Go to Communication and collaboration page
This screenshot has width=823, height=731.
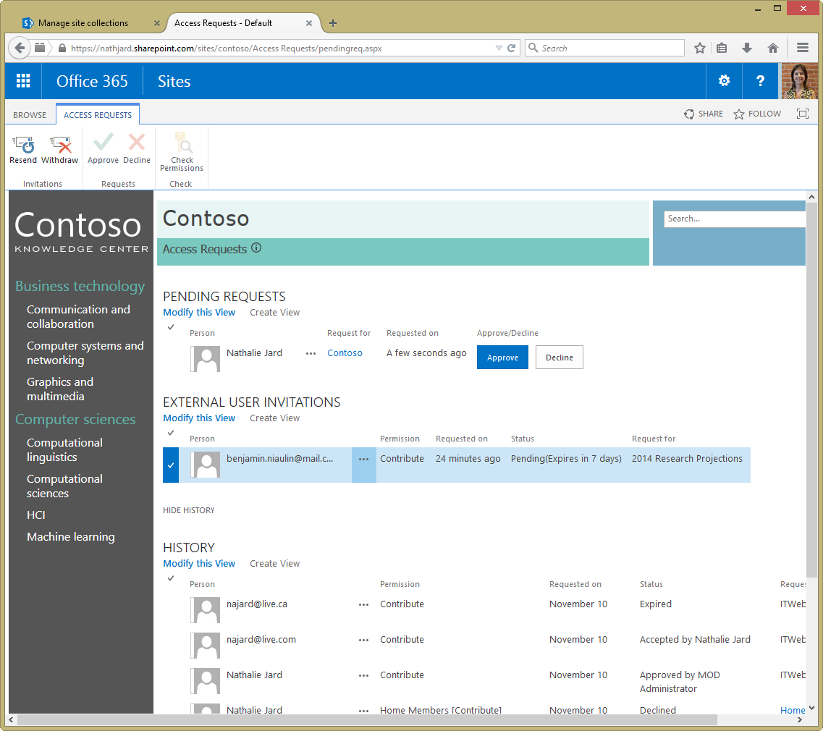[x=78, y=317]
